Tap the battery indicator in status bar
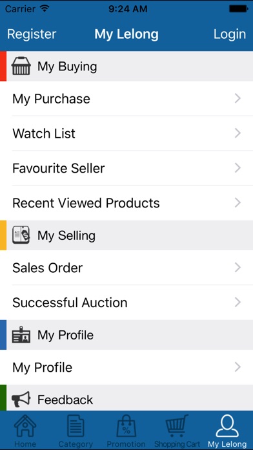Screen dimensions: 253x450 [238, 9]
